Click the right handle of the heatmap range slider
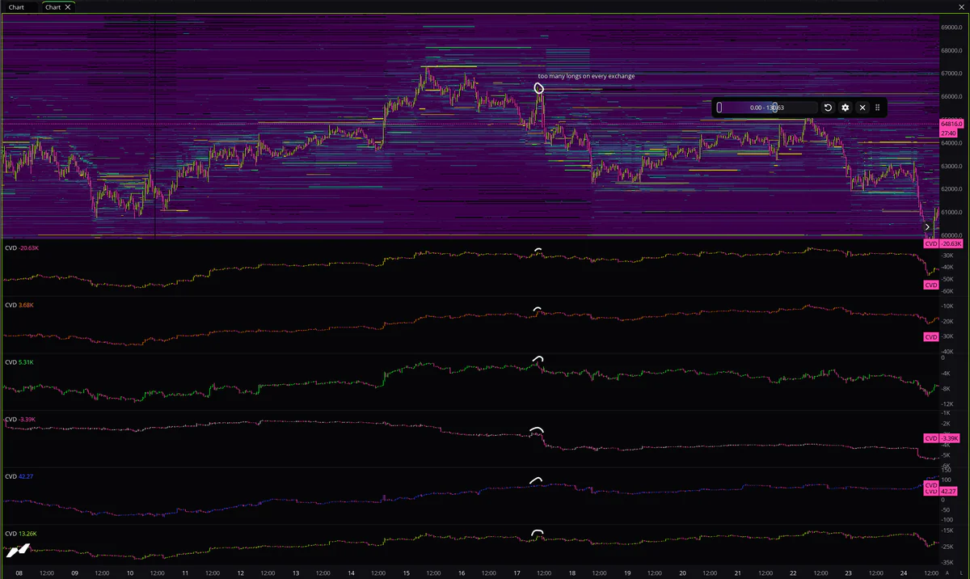970x579 pixels. (774, 108)
